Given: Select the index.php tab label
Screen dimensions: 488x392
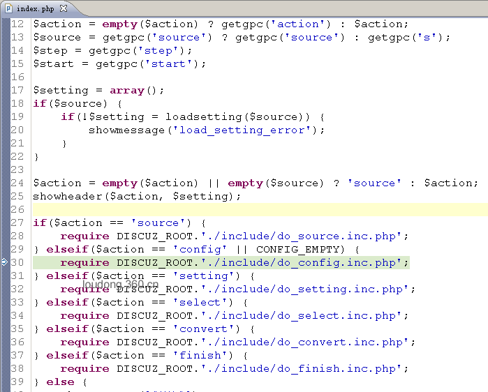Looking at the screenshot, I should 36,8.
